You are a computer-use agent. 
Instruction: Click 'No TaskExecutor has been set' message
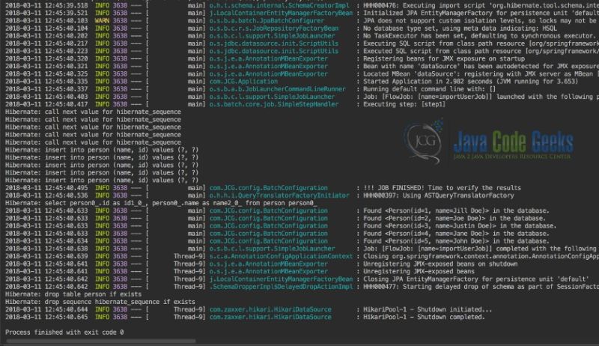(x=479, y=36)
